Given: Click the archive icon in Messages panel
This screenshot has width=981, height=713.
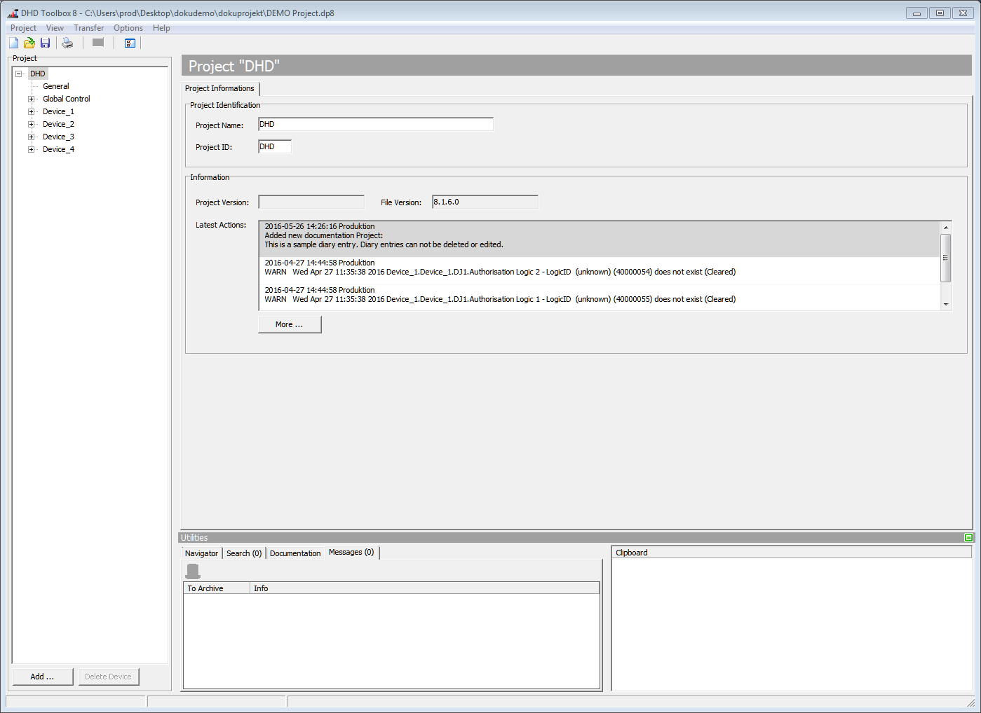Looking at the screenshot, I should [x=193, y=571].
